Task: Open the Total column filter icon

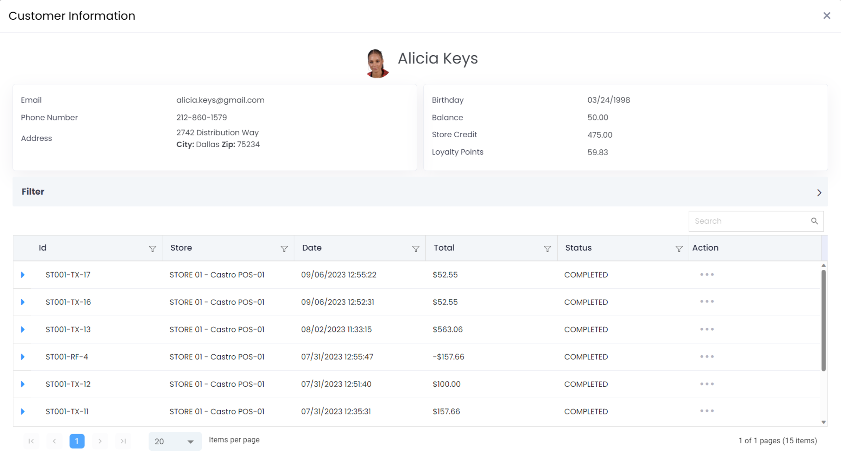Action: pos(547,249)
